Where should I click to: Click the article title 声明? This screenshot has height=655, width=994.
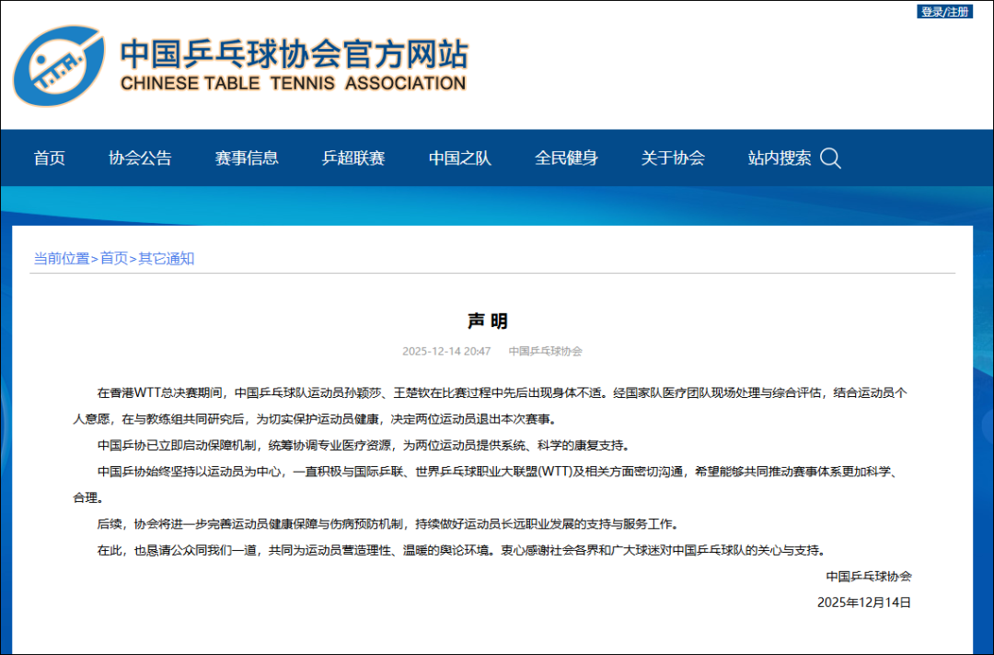[488, 322]
